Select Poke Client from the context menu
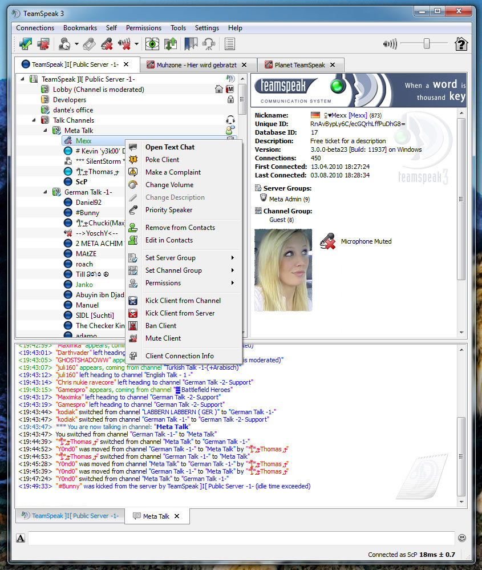The image size is (482, 570). [x=162, y=160]
